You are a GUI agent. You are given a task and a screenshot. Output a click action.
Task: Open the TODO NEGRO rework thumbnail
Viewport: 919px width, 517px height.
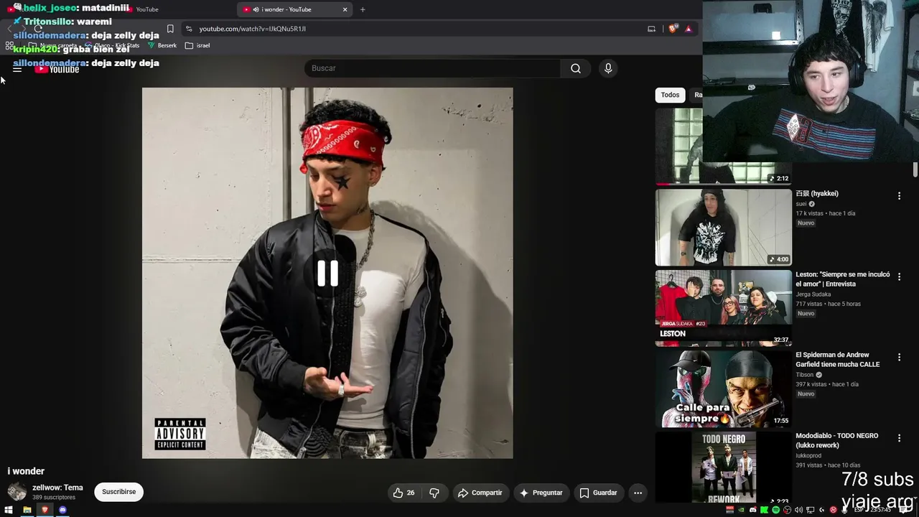723,467
